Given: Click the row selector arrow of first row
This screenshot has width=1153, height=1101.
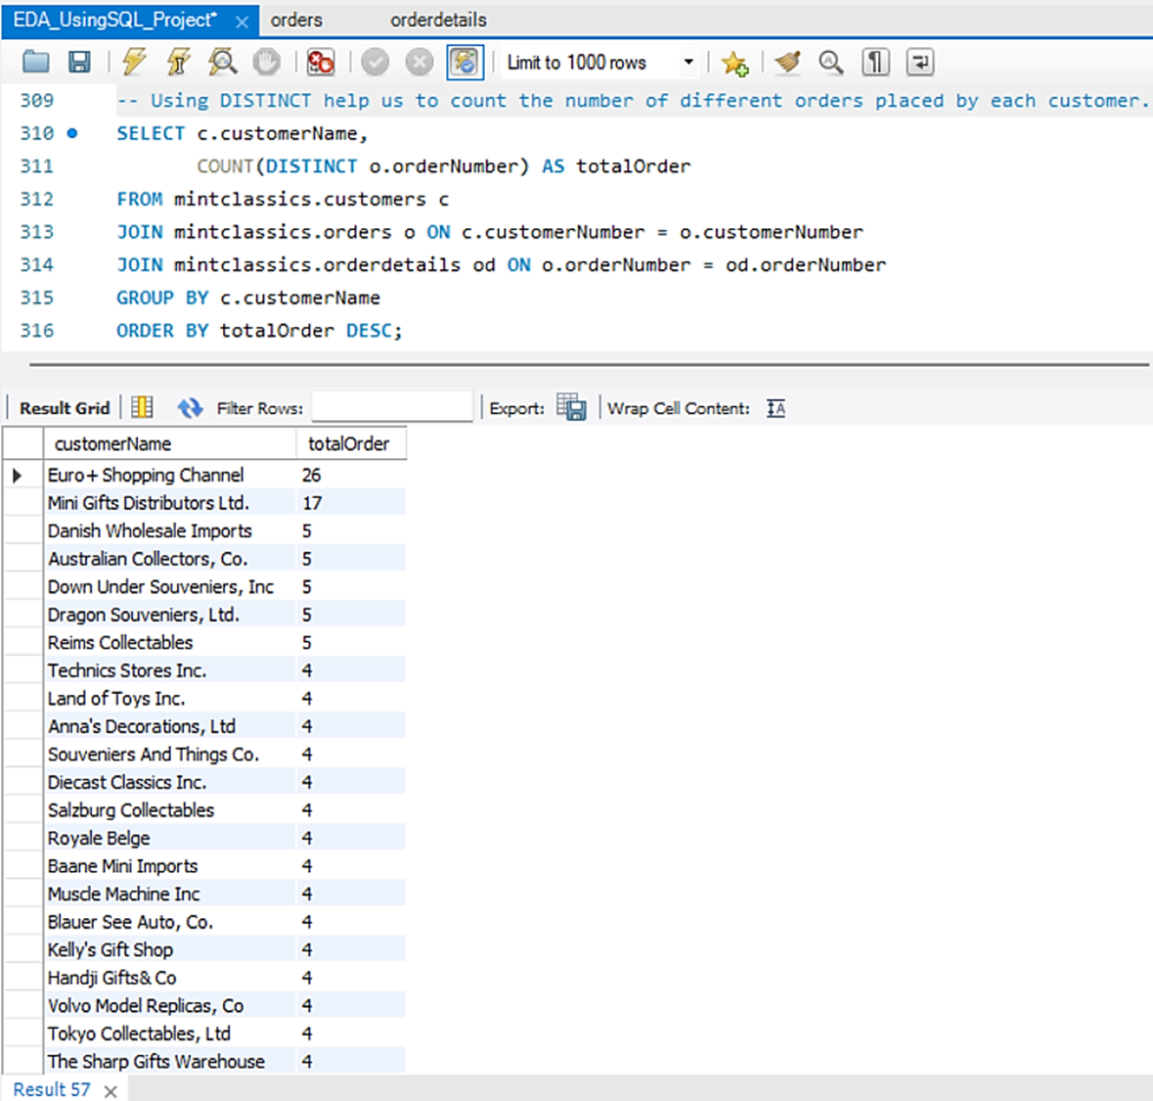Looking at the screenshot, I should 18,476.
